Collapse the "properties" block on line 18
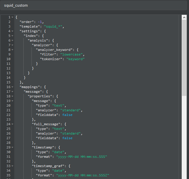Image resolution: width=189 pixels, height=179 pixels. coord(13,96)
